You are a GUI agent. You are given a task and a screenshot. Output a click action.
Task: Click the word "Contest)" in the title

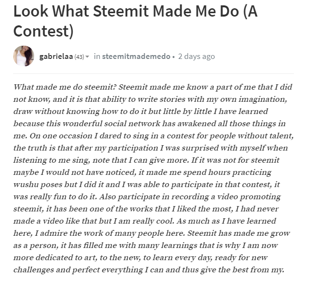[43, 30]
